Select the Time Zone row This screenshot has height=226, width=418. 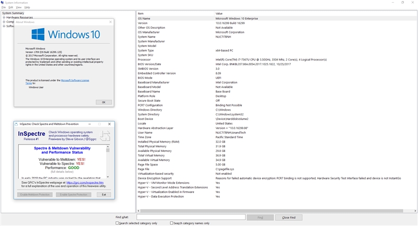(x=277, y=137)
